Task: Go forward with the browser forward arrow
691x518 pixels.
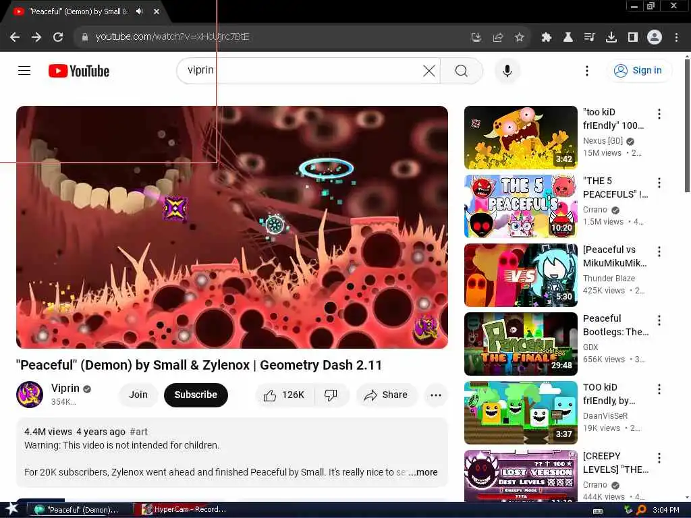Action: pyautogui.click(x=36, y=37)
